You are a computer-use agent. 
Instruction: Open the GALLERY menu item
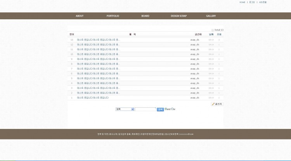[211, 16]
